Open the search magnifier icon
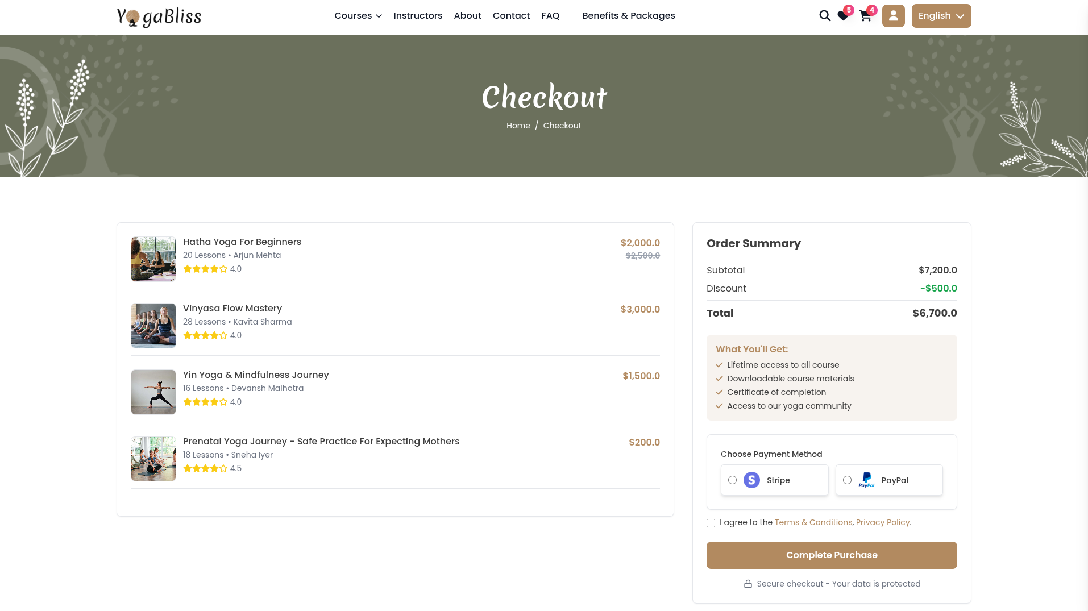The image size is (1088, 611). (x=824, y=16)
